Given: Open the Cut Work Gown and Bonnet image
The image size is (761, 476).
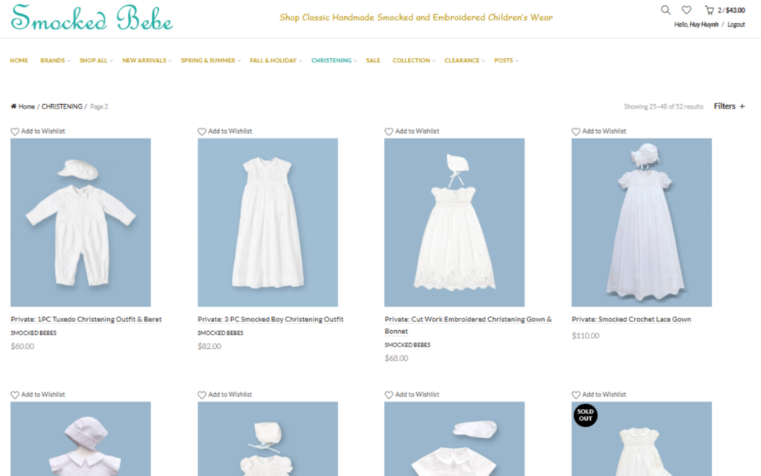Looking at the screenshot, I should 454,222.
